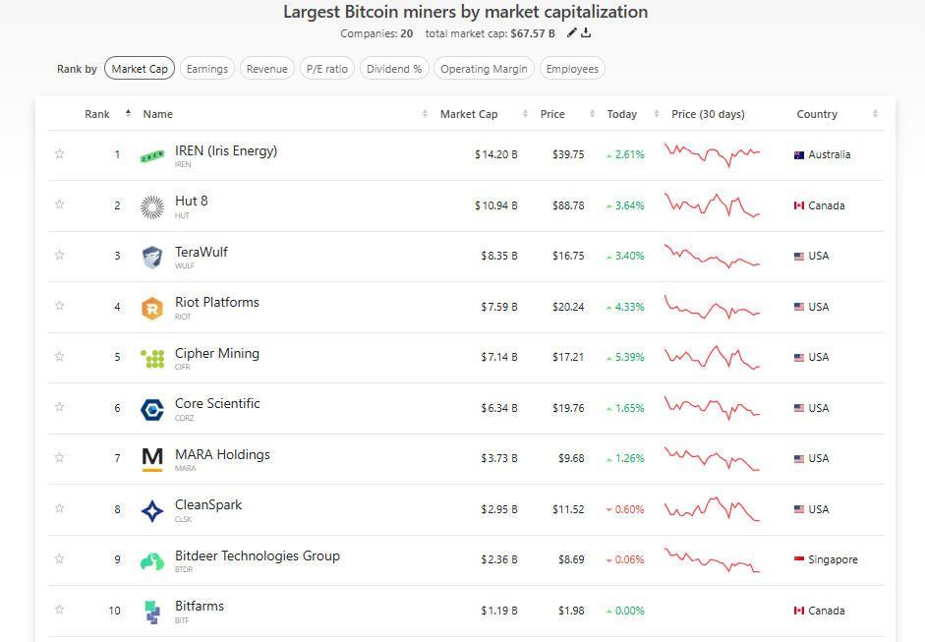
Task: Open the CleanSpark company link
Action: point(208,505)
